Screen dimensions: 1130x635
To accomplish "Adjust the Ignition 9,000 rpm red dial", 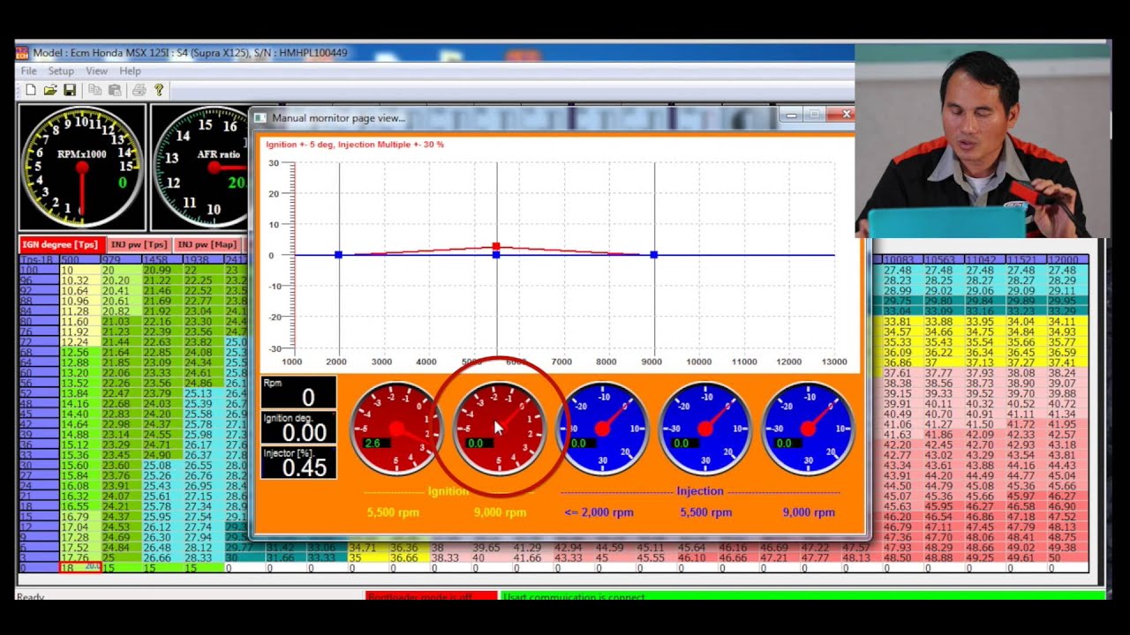I will (x=500, y=429).
